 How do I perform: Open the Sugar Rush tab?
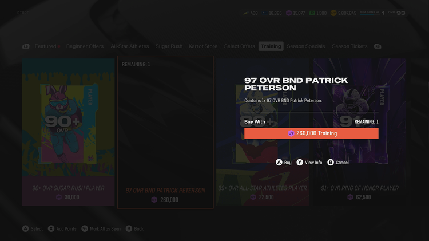point(169,46)
